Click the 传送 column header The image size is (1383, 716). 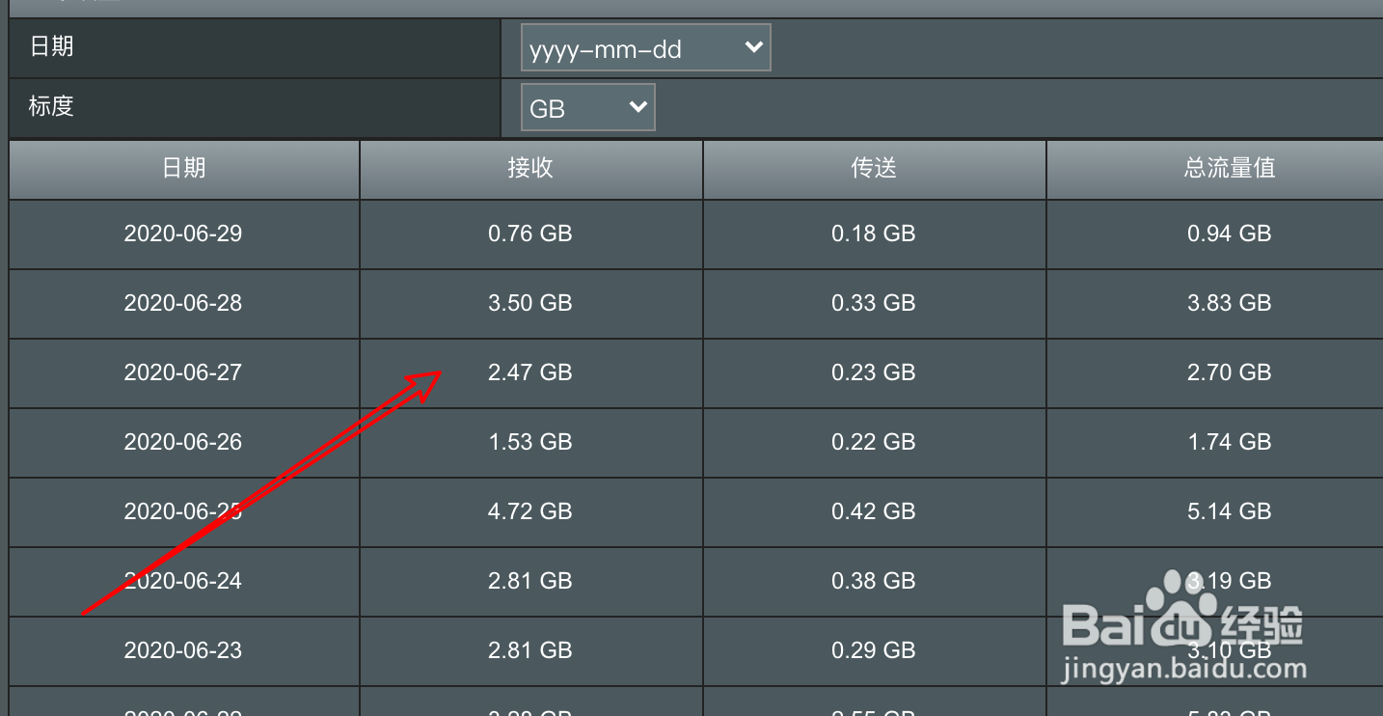874,169
